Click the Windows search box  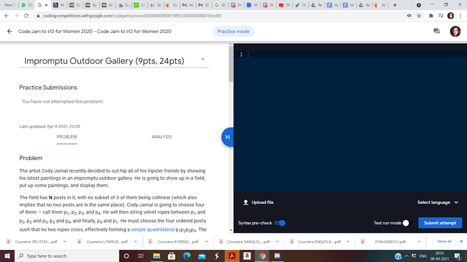click(x=67, y=256)
